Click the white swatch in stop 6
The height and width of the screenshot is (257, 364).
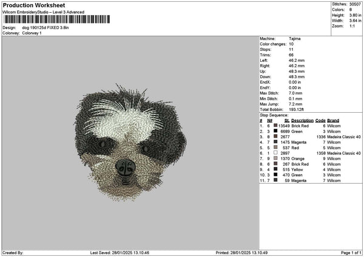pyautogui.click(x=276, y=153)
